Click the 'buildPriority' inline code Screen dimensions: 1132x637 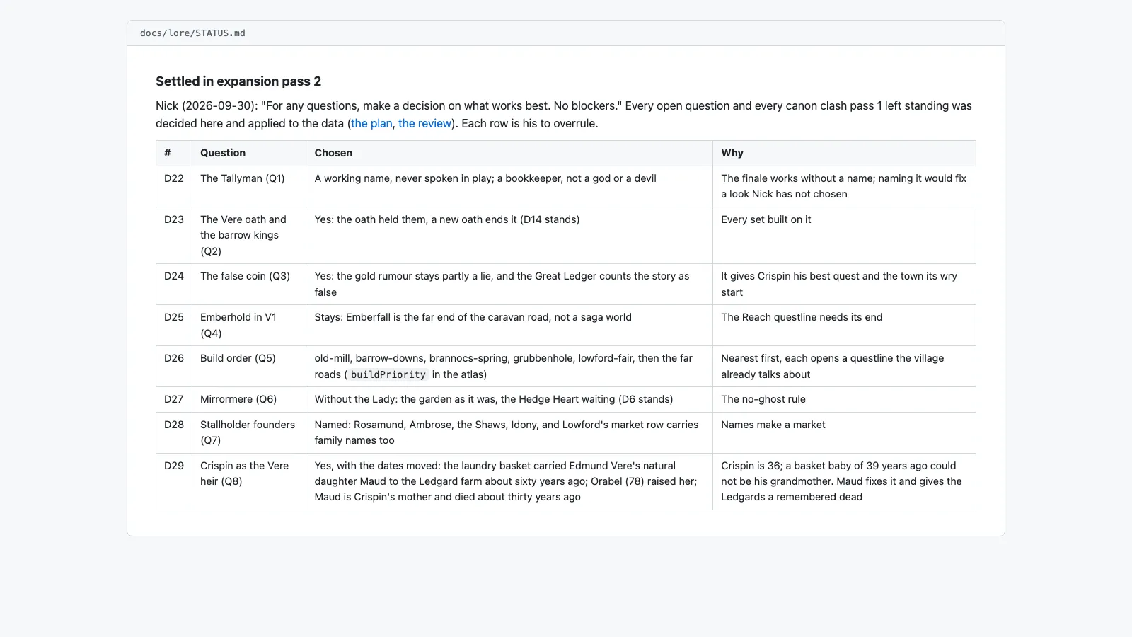[x=388, y=374]
